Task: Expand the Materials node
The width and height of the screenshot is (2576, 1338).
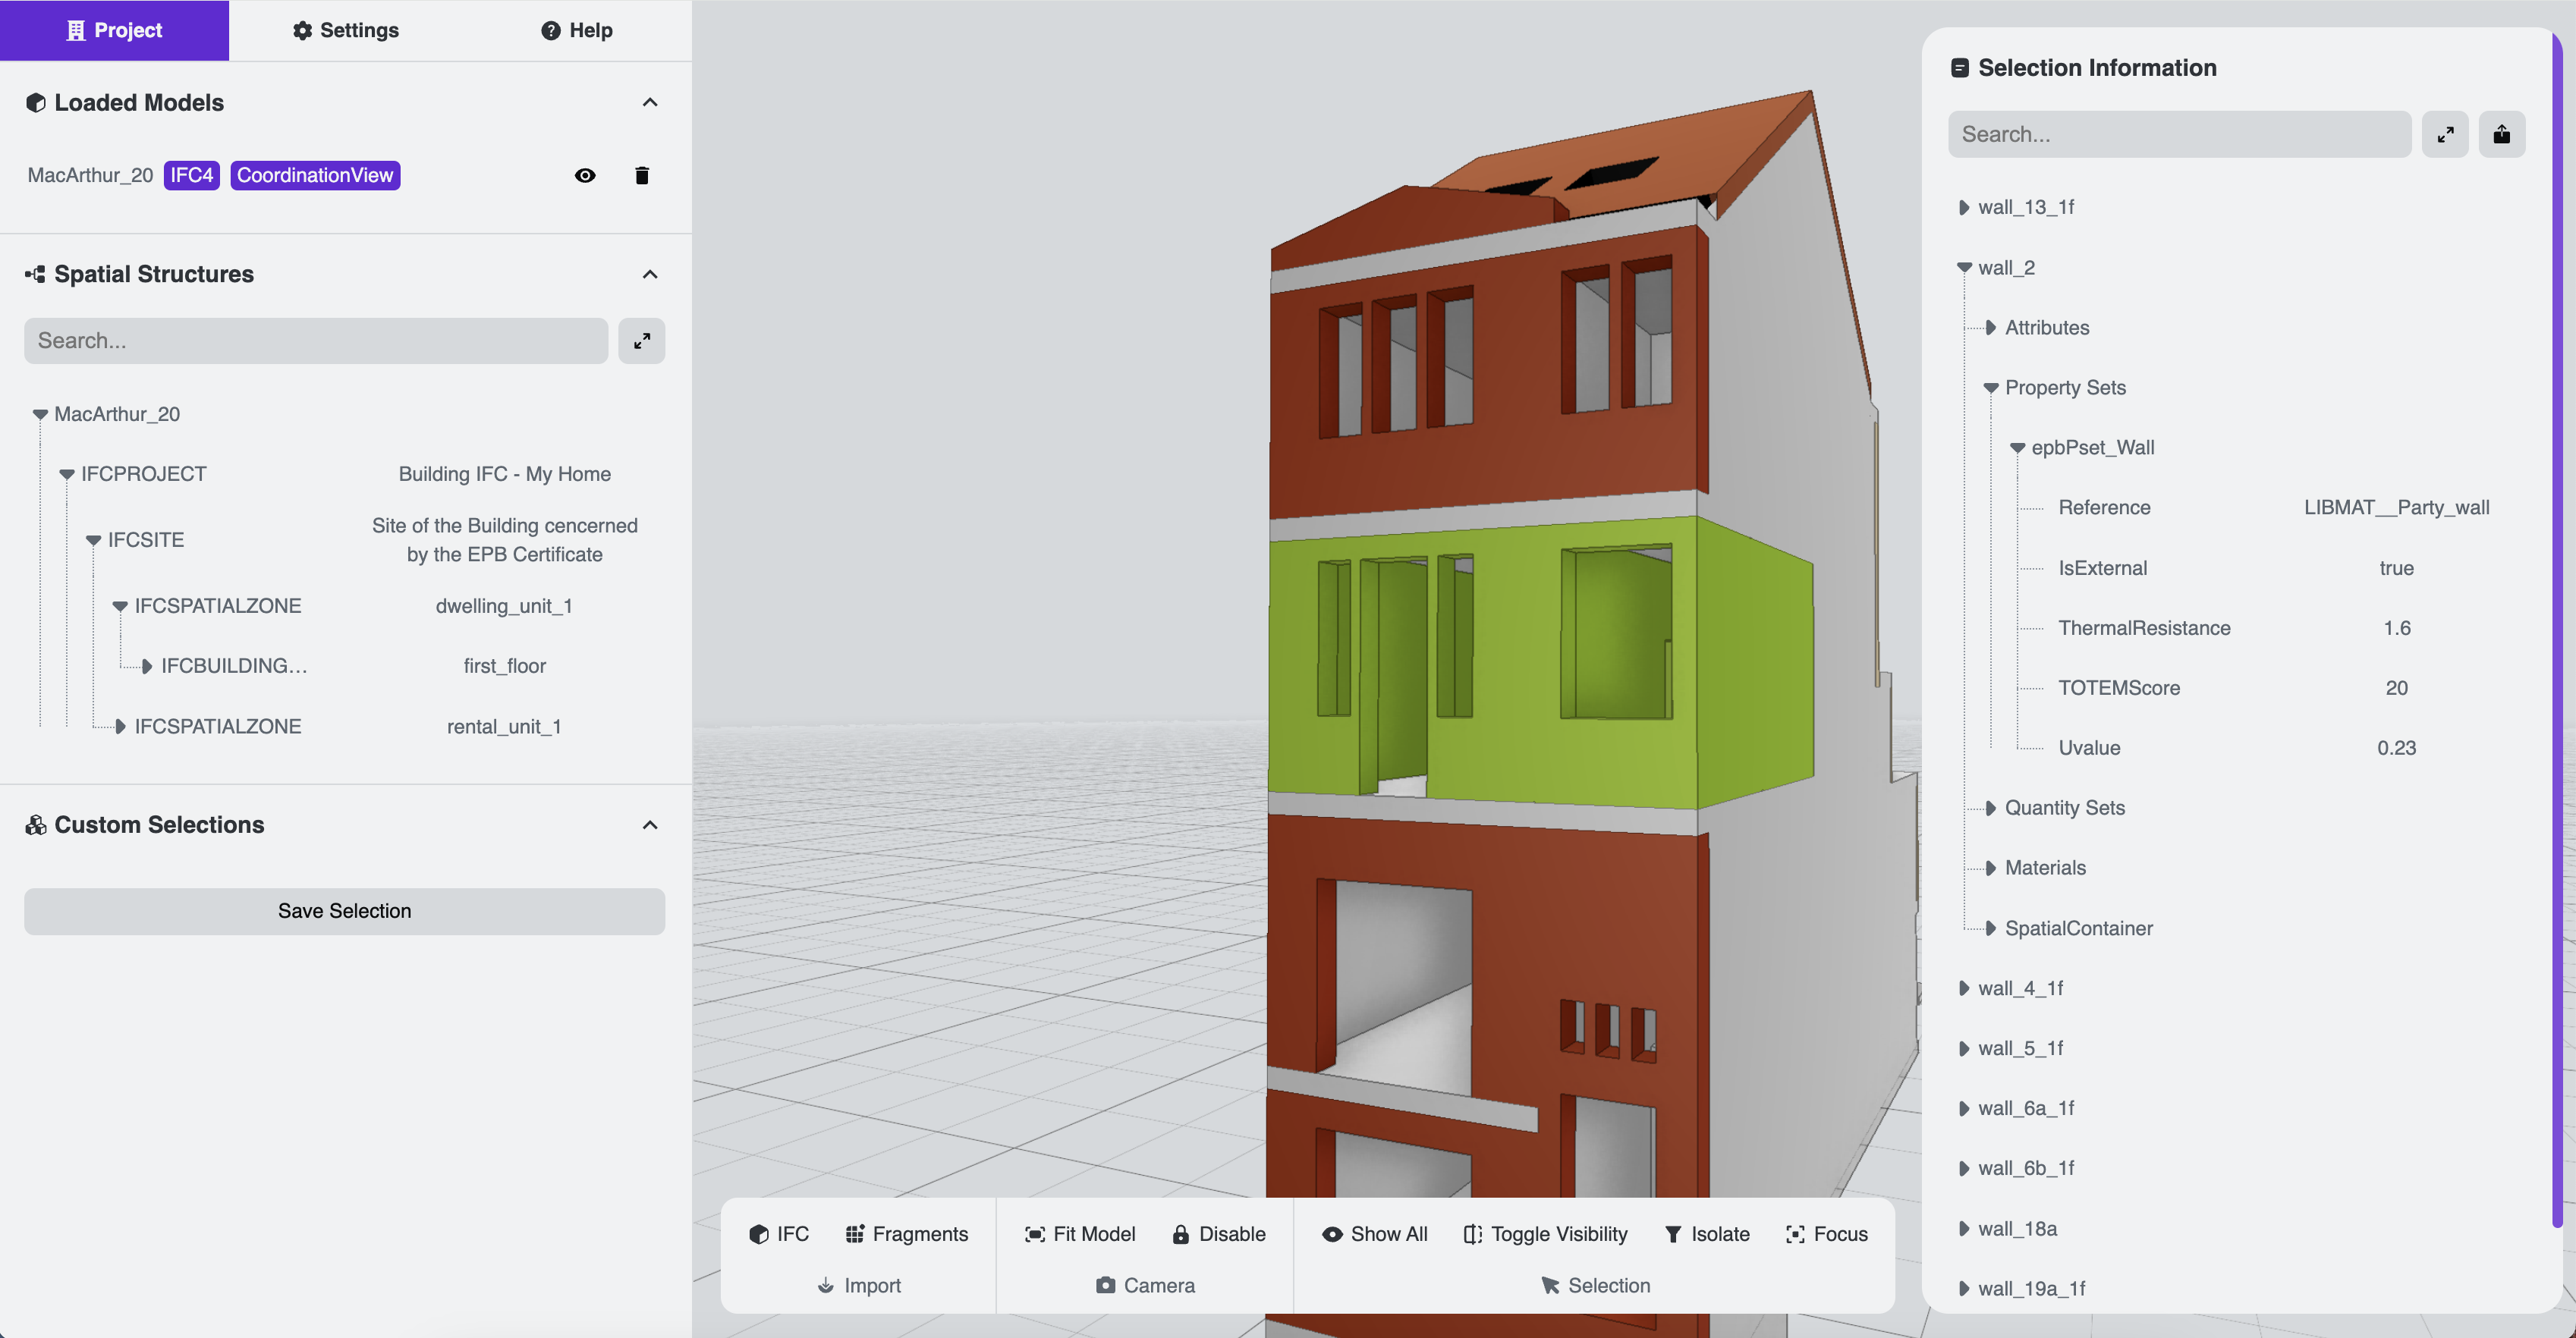Action: point(1991,868)
